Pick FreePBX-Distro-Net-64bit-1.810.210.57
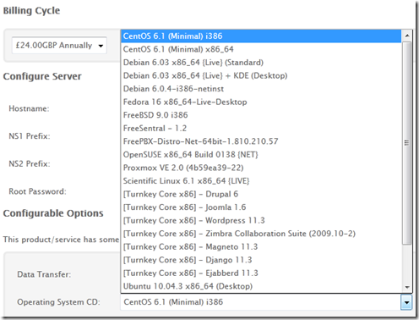 [261, 141]
